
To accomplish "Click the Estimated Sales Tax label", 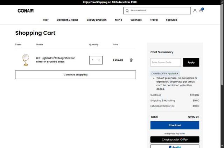I will click(162, 106).
